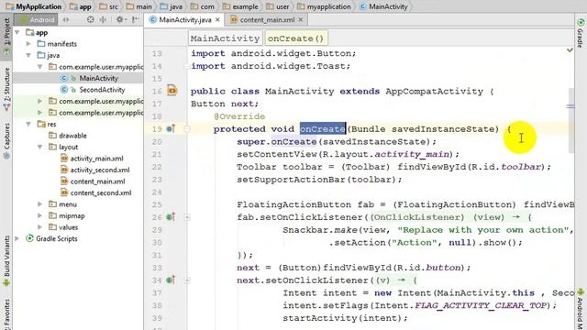This screenshot has height=330, width=587.
Task: Click the implements gutter icon on line 26
Action: tap(171, 217)
